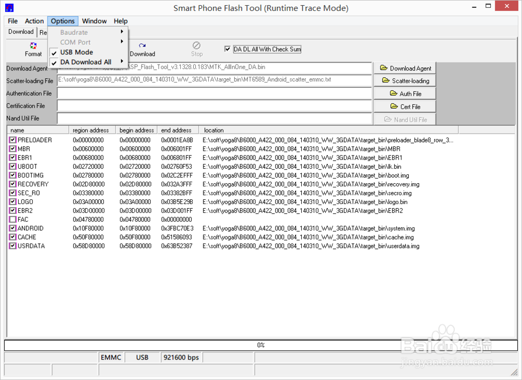This screenshot has width=522, height=380.
Task: Sort by the name column header
Action: point(38,130)
